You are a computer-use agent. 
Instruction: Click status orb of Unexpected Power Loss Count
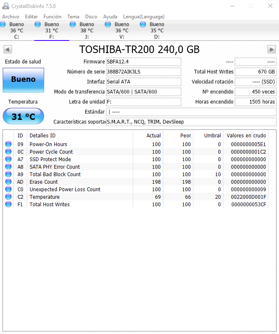(8, 189)
